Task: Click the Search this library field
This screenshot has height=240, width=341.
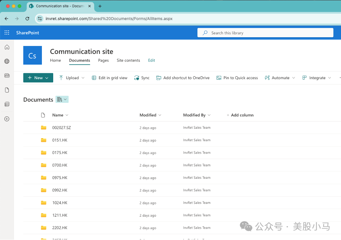Action: [265, 33]
